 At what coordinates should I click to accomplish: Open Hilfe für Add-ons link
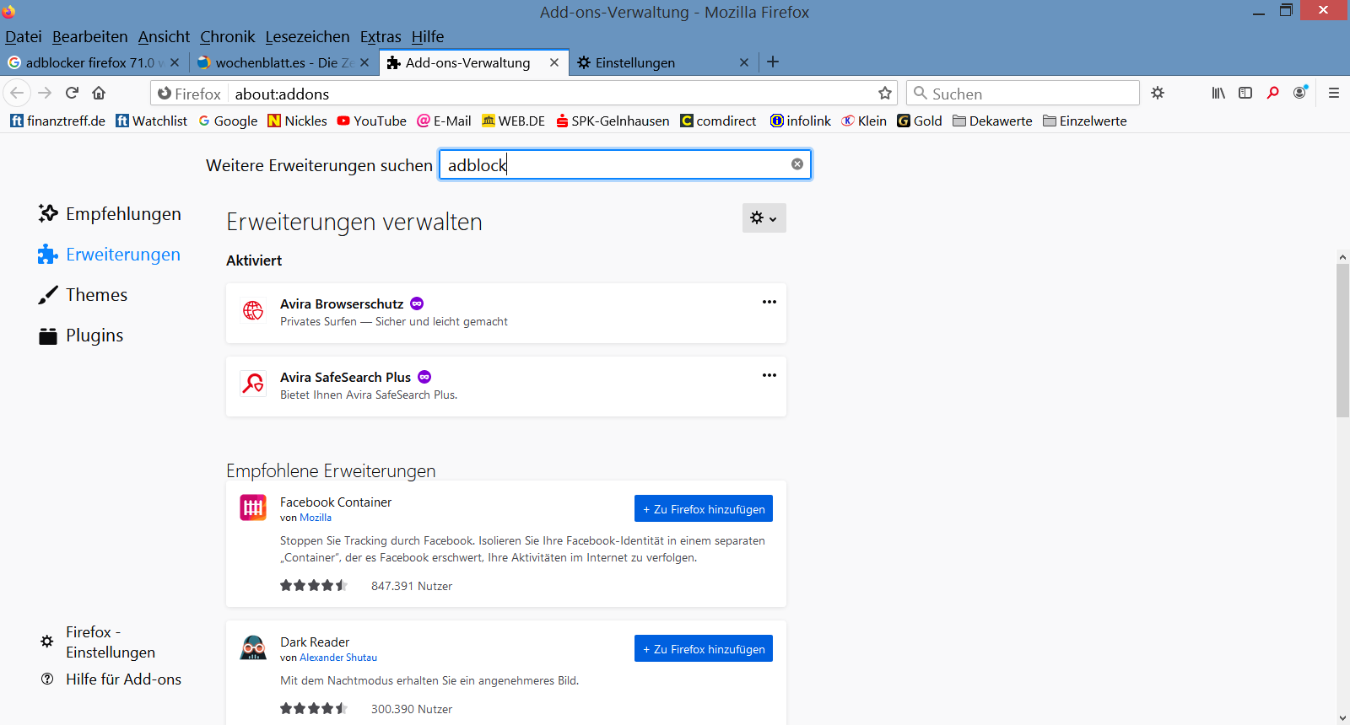tap(111, 679)
